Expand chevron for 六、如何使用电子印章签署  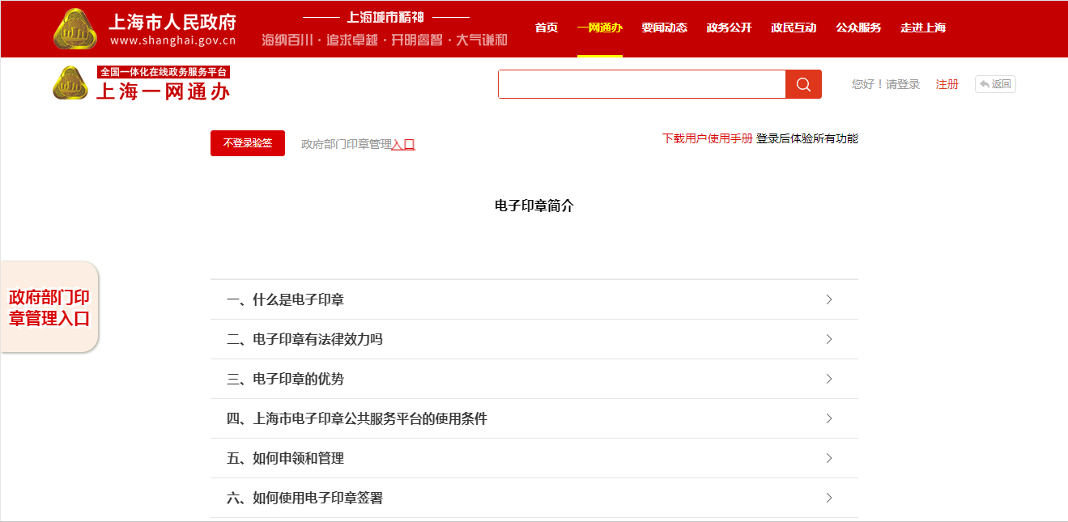(829, 498)
